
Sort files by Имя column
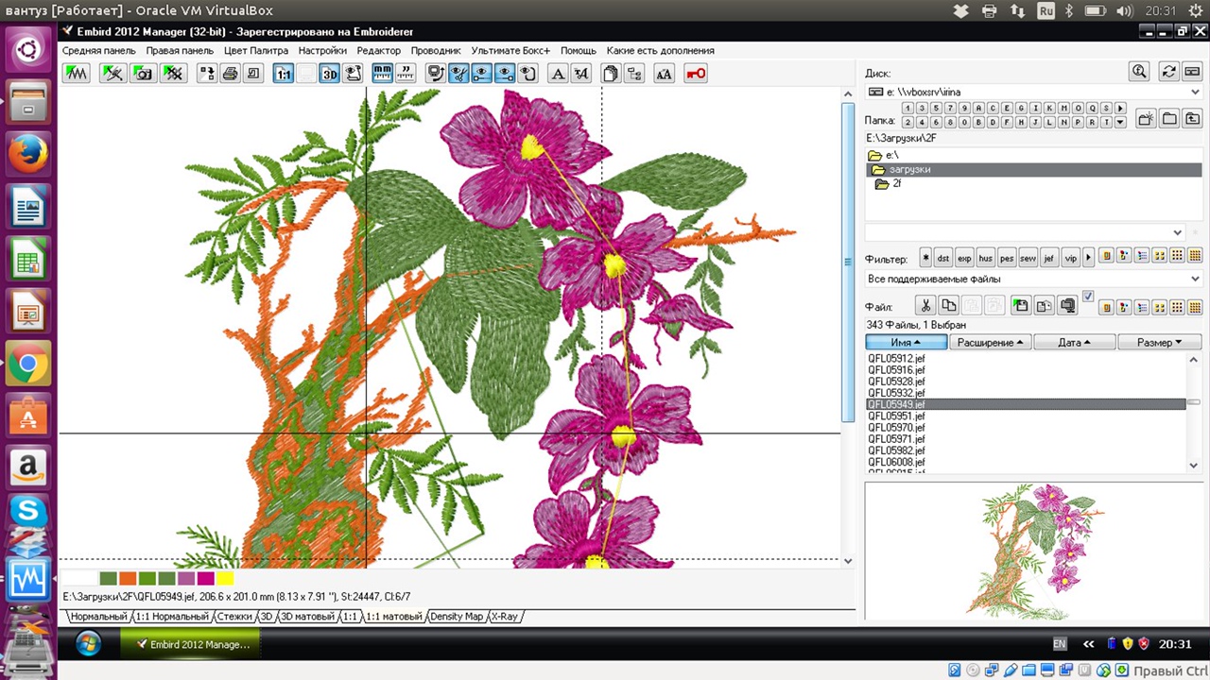point(906,343)
